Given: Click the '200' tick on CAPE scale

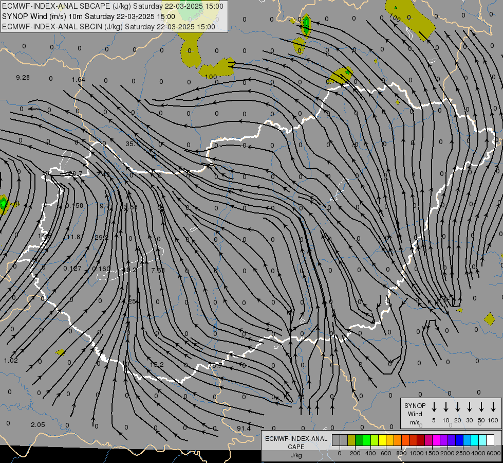Looking at the screenshot, I should coord(355,453).
